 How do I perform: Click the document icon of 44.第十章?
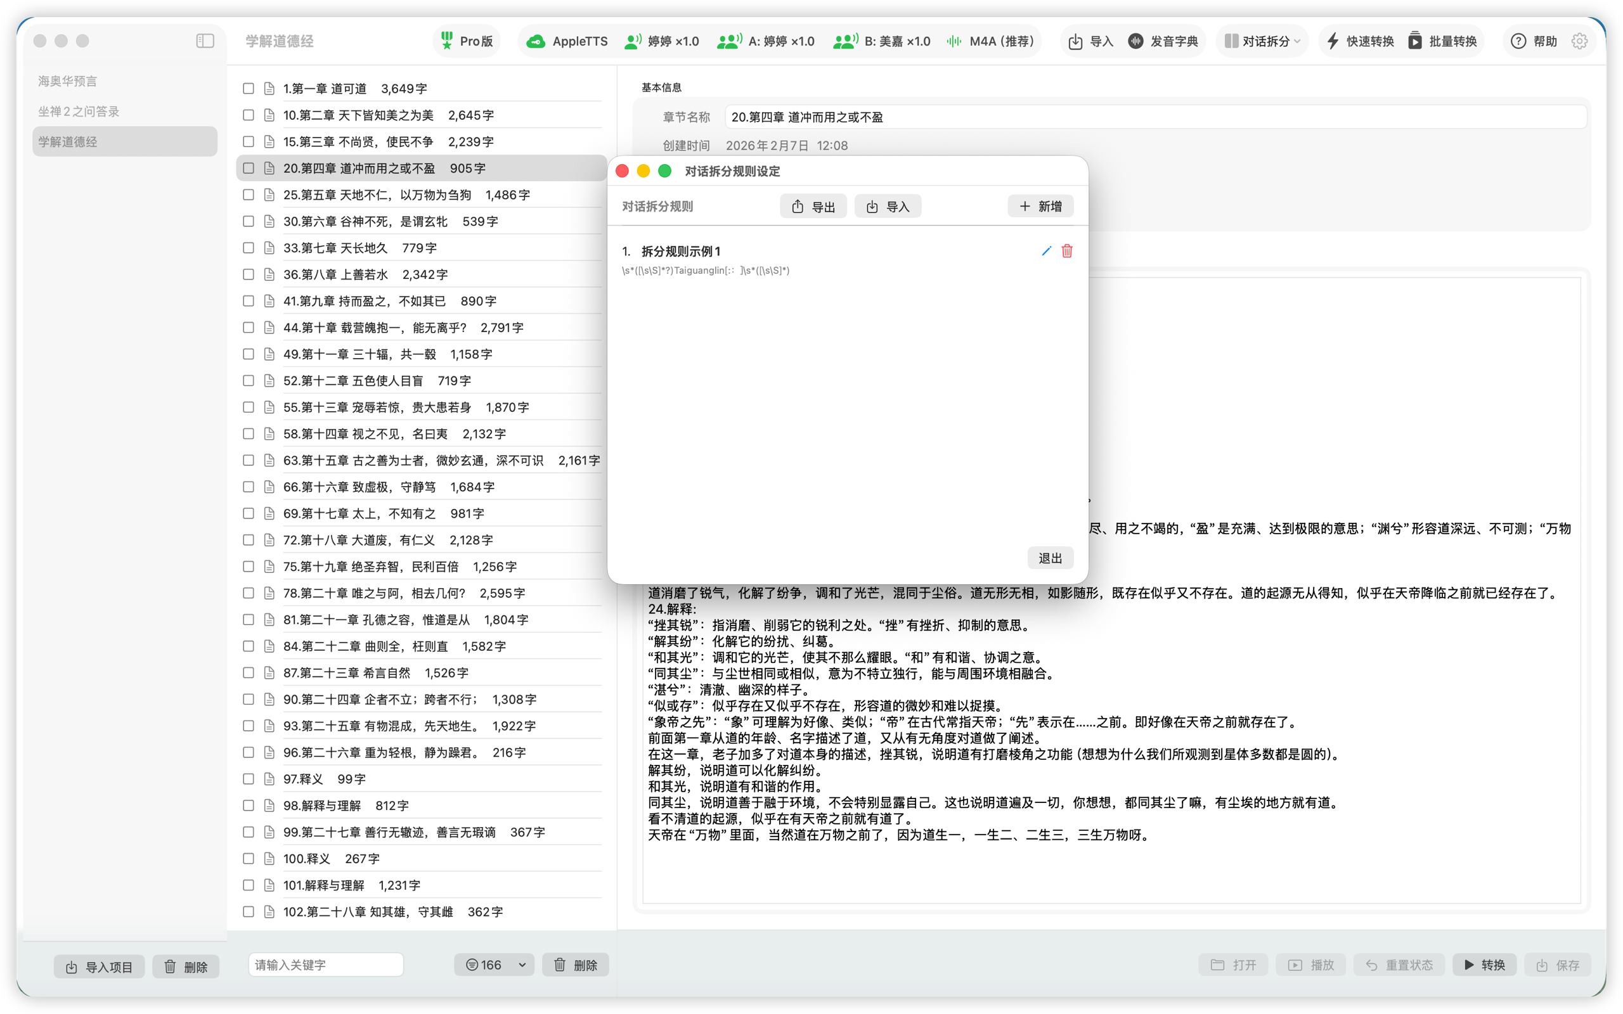[269, 327]
